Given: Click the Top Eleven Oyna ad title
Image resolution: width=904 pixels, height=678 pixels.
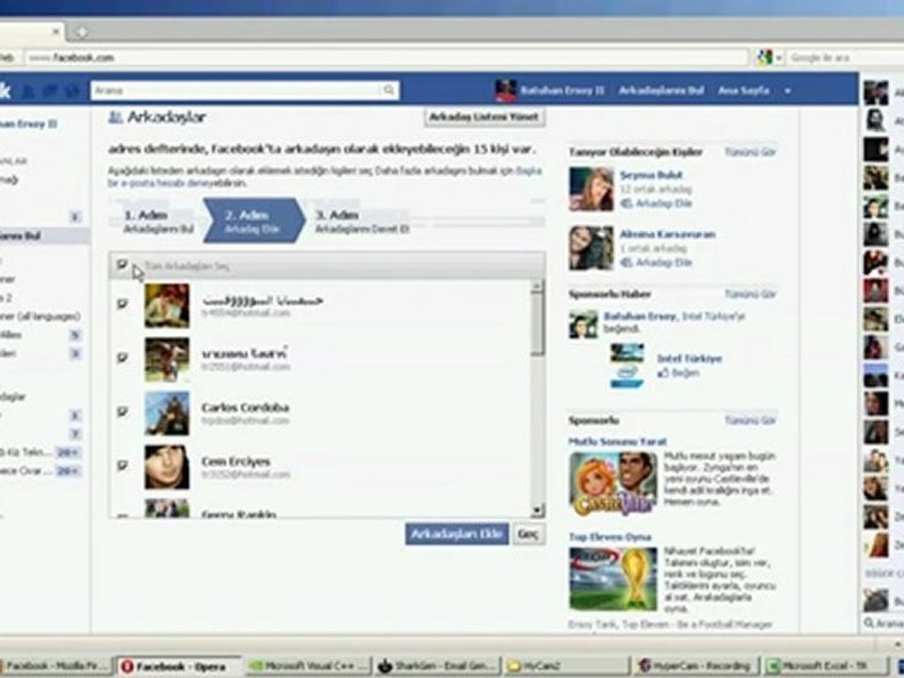Looking at the screenshot, I should pyautogui.click(x=609, y=537).
